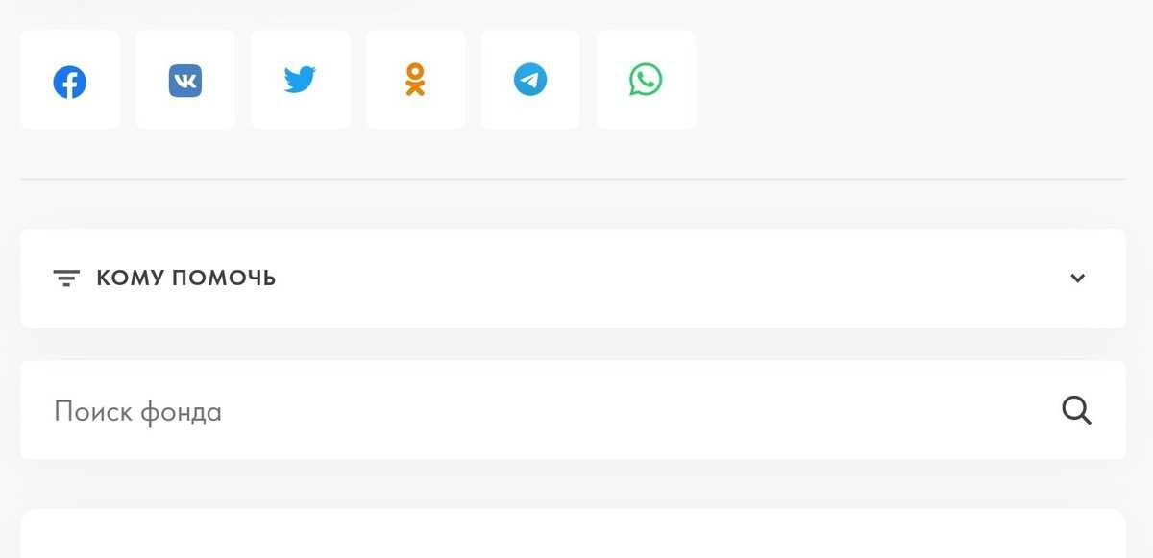The height and width of the screenshot is (558, 1153).
Task: Send the page through Telegram
Action: click(x=530, y=80)
